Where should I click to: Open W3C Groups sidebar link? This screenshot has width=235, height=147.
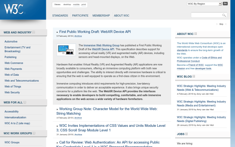pos(12,142)
